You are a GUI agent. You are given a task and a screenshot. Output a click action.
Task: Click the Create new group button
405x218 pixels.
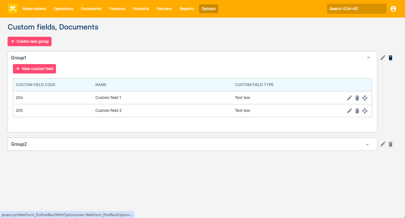tap(30, 41)
